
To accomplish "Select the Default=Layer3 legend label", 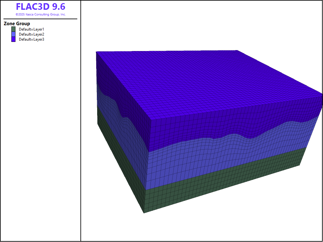I will coord(31,39).
